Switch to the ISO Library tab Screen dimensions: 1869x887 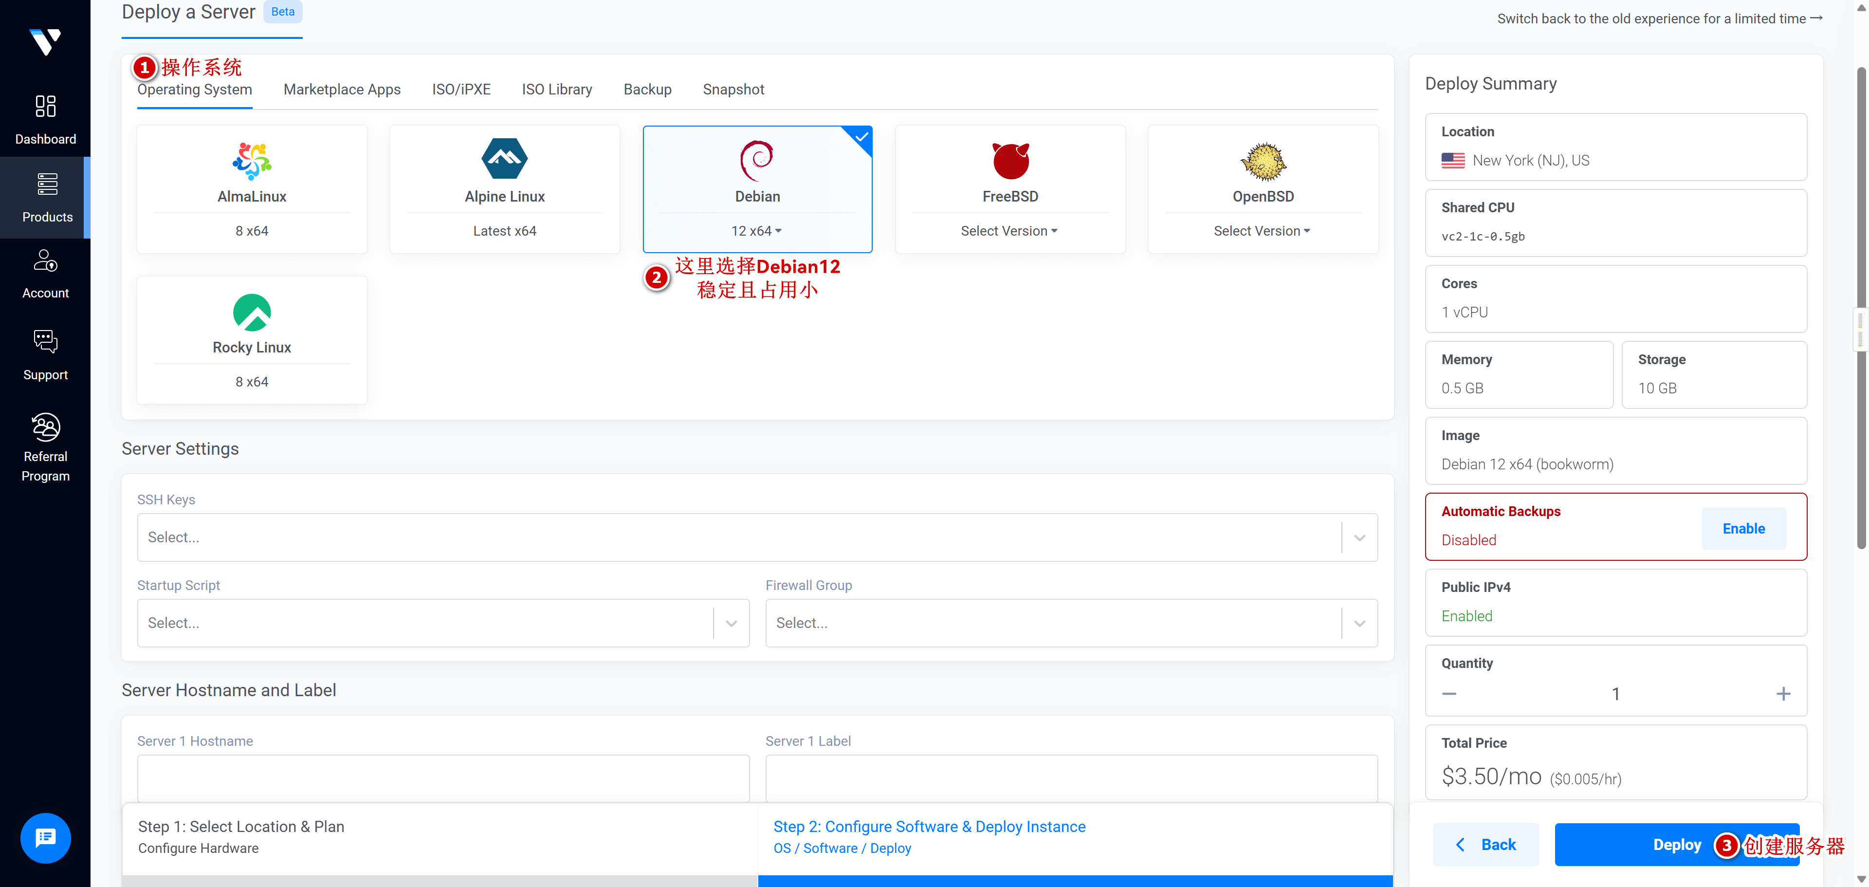556,89
